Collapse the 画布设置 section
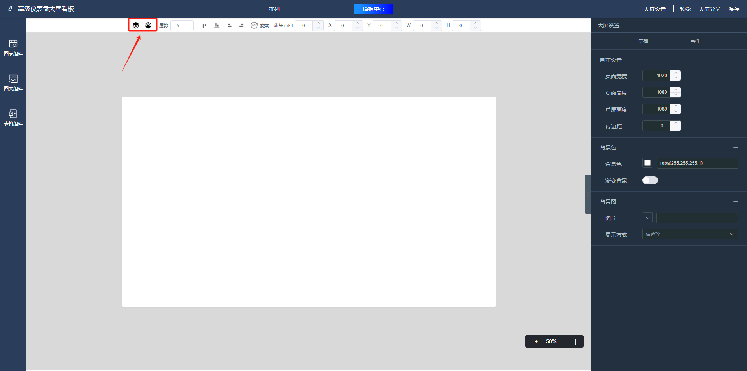The image size is (747, 371). click(736, 60)
